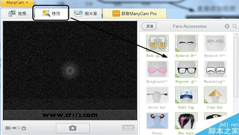239x135 pixels.
Task: Click the plus icon in video preview
Action: coord(70,70)
